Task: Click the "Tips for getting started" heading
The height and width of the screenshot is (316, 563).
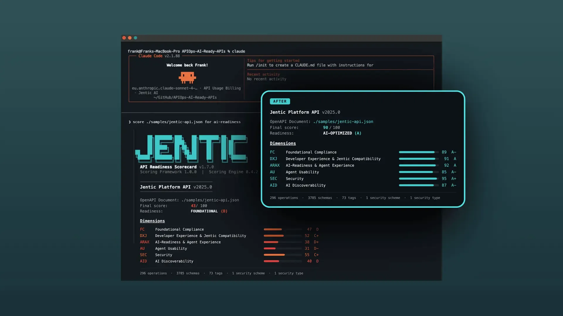Action: click(x=273, y=61)
